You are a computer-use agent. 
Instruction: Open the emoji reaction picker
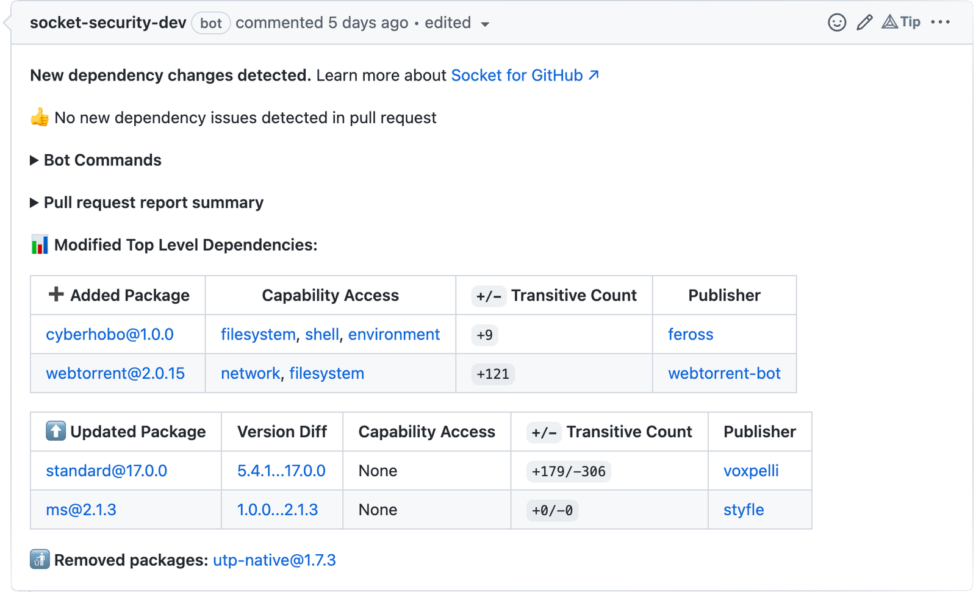(x=837, y=23)
